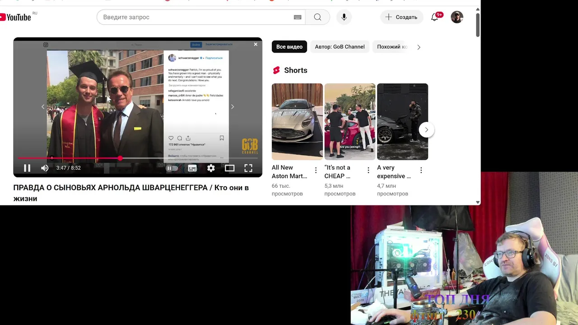Screen dimensions: 578x325
Task: Click the page's vertical scrollbar thumb
Action: point(478,25)
